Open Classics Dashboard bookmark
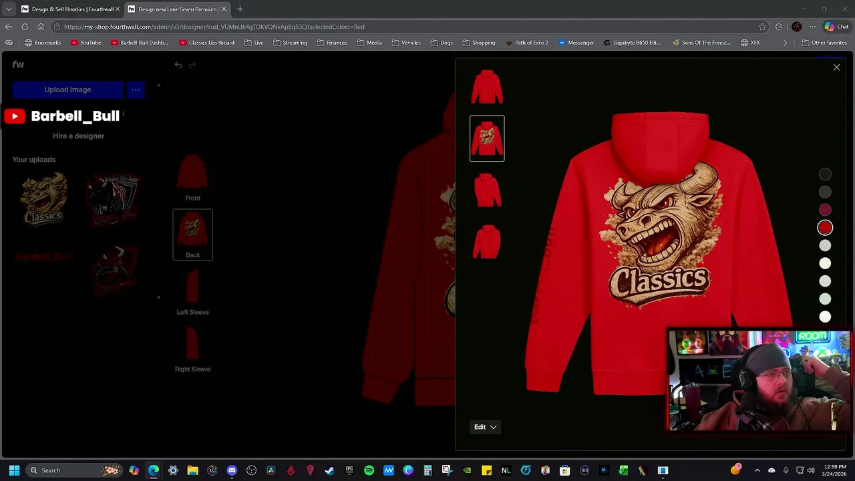 click(206, 43)
